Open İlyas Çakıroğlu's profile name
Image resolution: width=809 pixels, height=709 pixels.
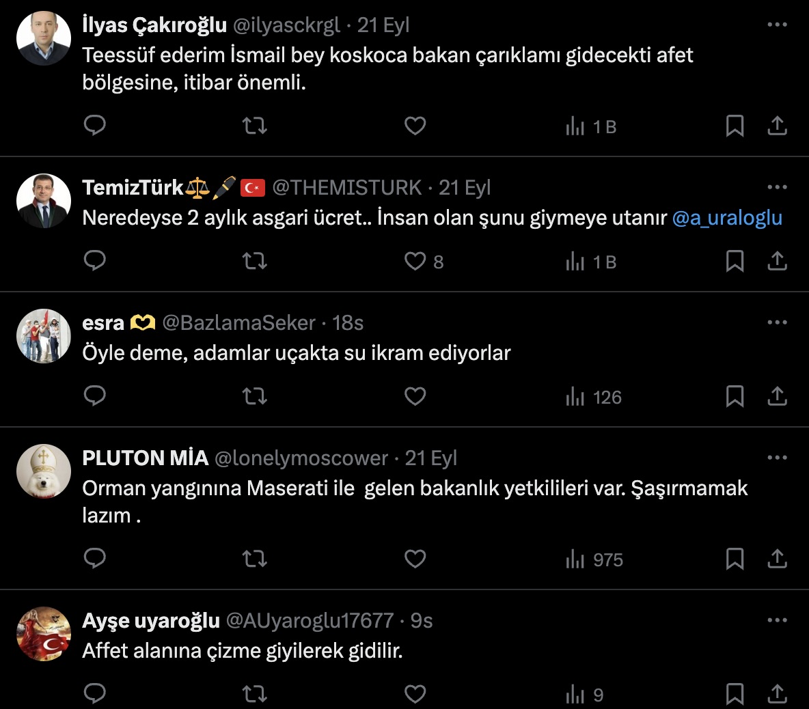(154, 25)
